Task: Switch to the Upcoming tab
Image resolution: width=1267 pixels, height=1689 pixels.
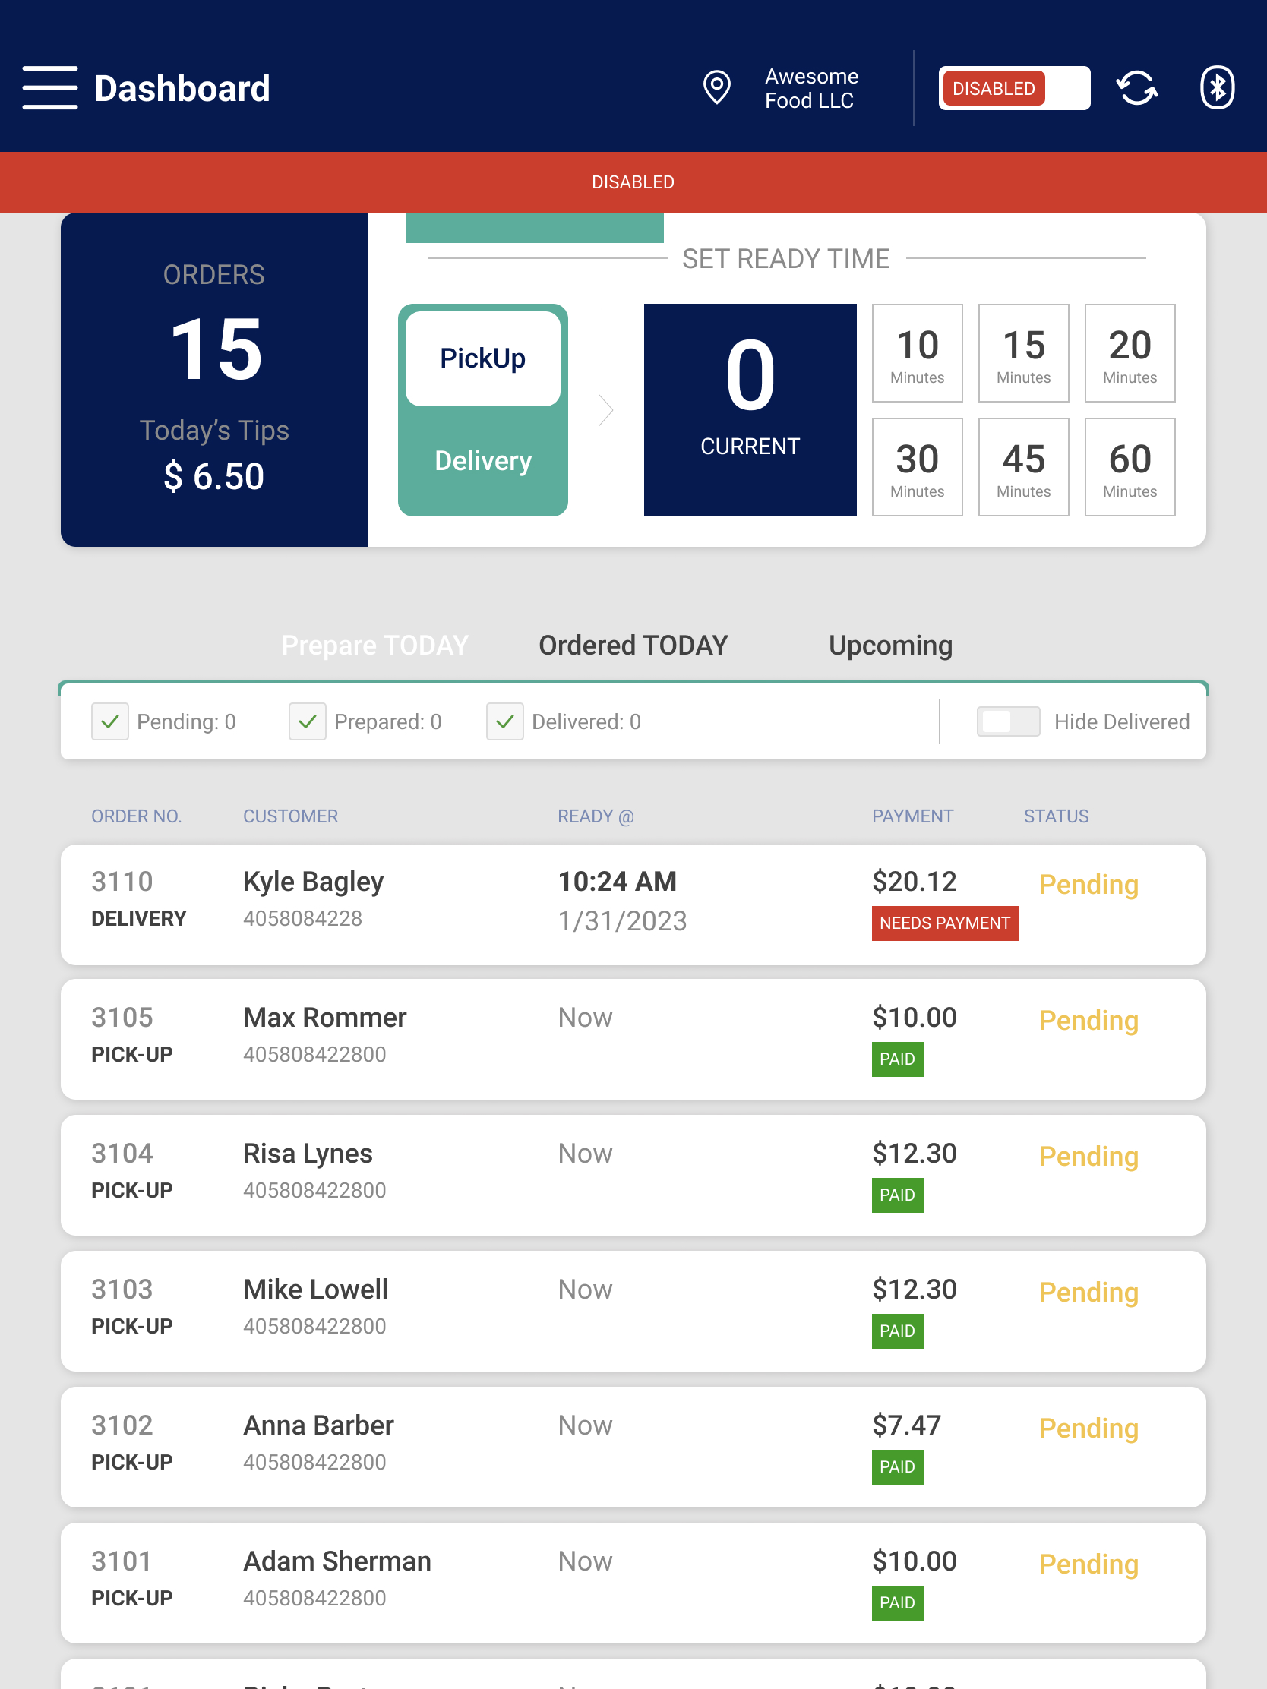Action: [x=890, y=646]
